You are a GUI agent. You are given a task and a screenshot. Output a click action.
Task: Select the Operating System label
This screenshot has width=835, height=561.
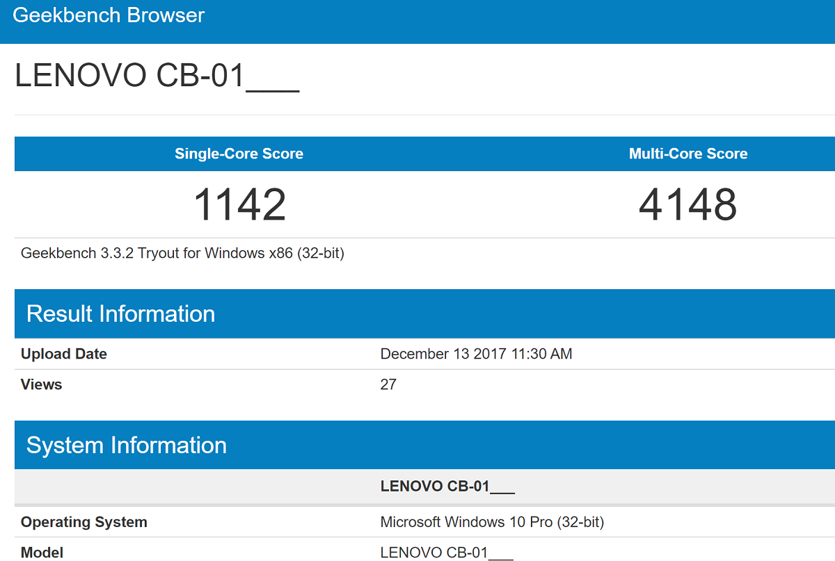pos(84,522)
